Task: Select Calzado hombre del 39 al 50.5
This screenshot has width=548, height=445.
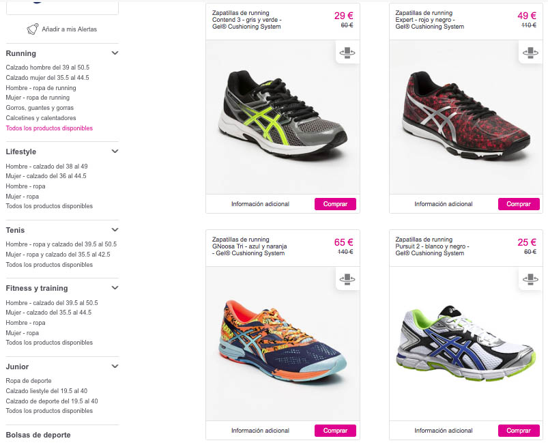Action: point(48,68)
